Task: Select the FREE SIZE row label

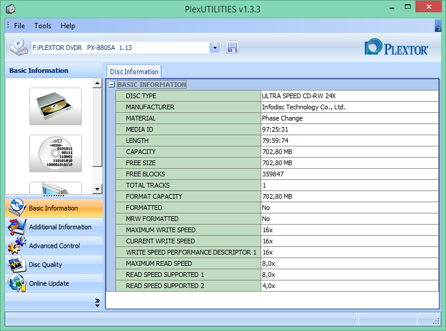Action: 141,163
